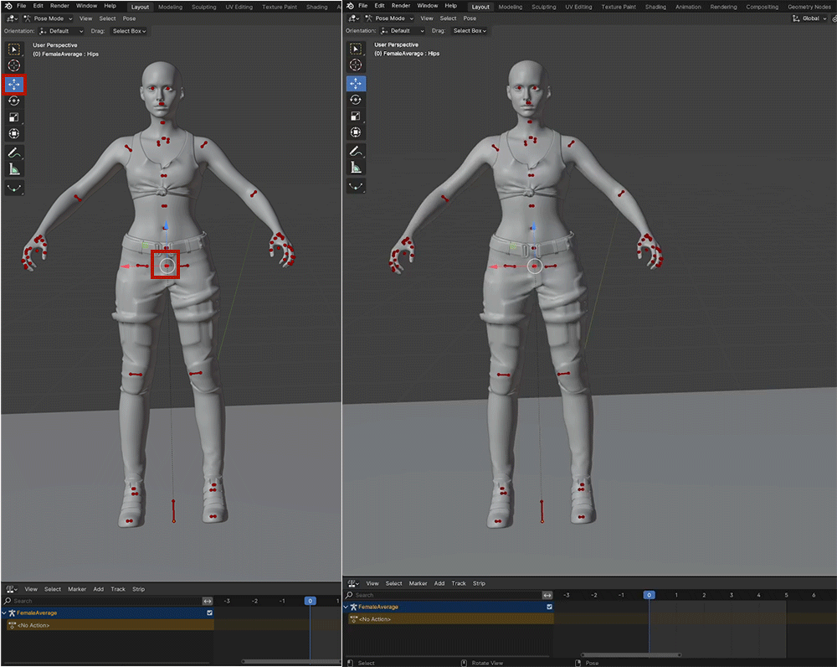837x667 pixels.
Task: Click the Marker menu in the left NLA editor
Action: click(x=77, y=589)
